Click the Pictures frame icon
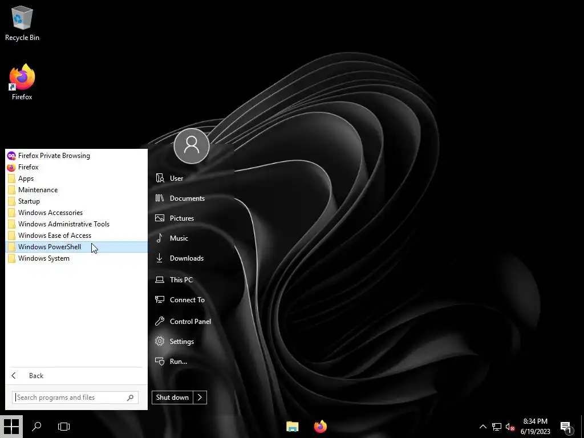 pos(160,218)
